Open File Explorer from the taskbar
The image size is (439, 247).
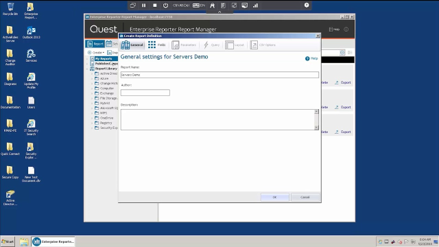[24, 242]
